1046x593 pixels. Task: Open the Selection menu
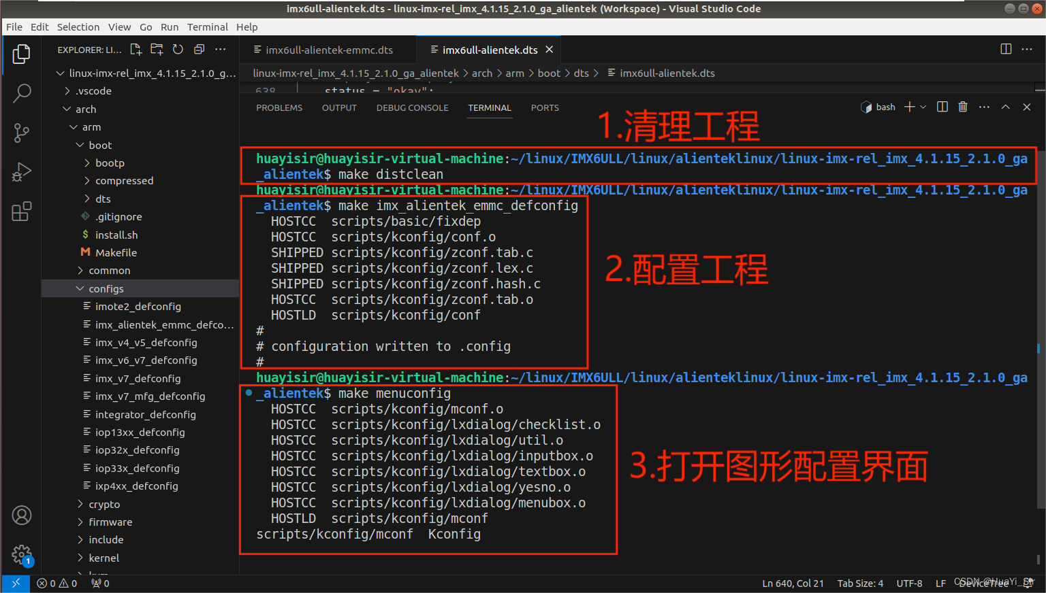[78, 27]
